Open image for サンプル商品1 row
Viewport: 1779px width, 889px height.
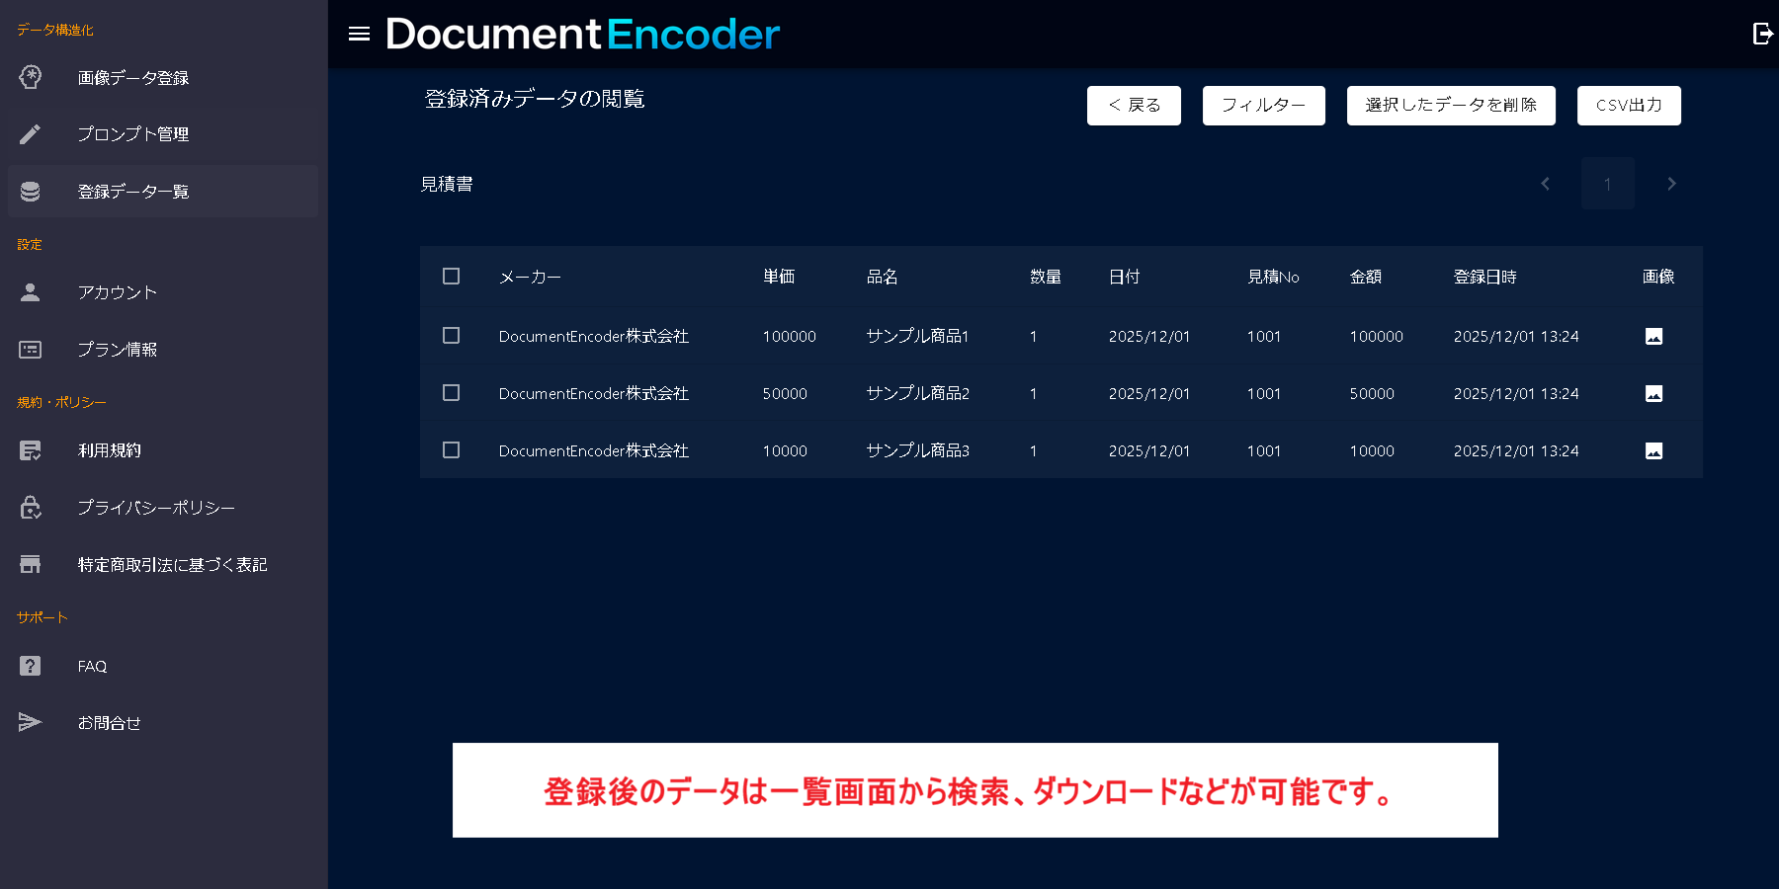(x=1653, y=337)
